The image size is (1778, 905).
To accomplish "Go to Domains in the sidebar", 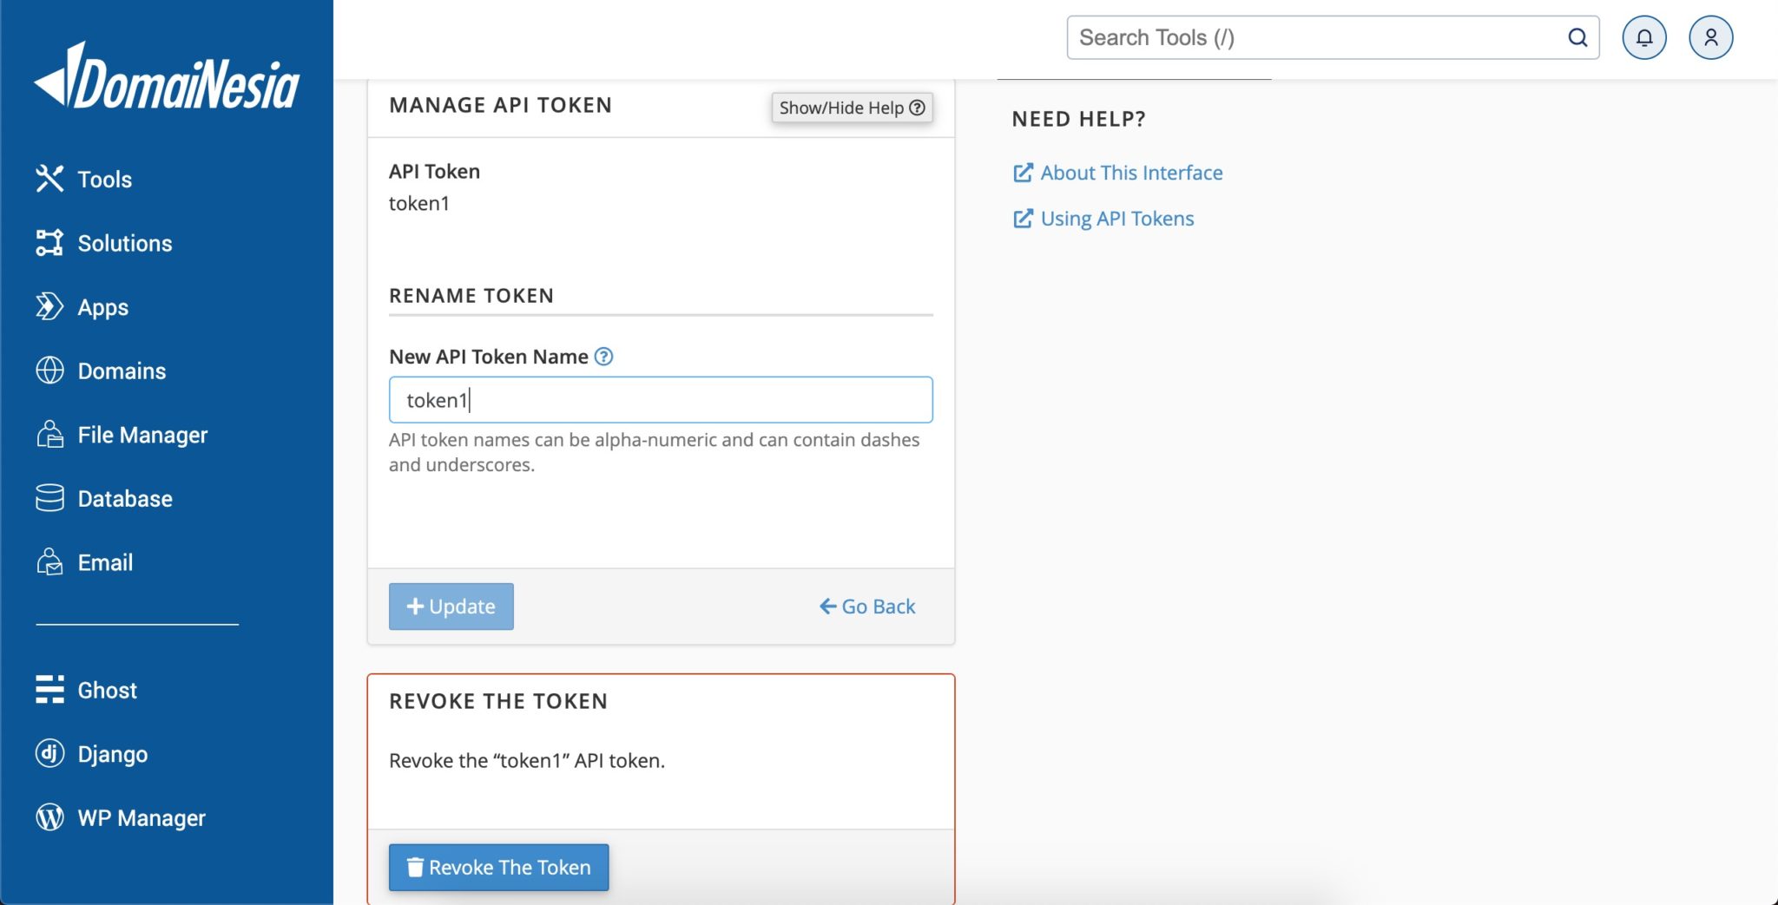I will pyautogui.click(x=122, y=371).
